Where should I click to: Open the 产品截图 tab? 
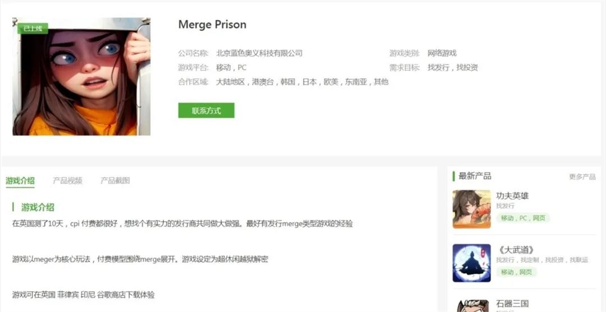tap(115, 181)
